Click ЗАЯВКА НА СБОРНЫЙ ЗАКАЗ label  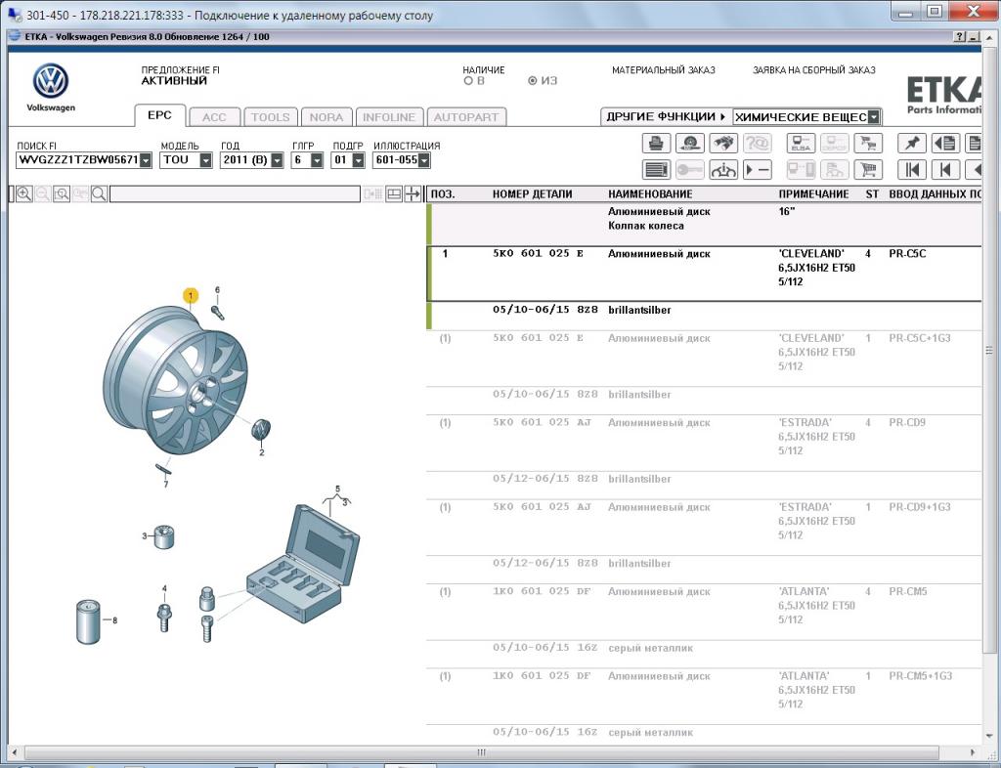click(814, 70)
